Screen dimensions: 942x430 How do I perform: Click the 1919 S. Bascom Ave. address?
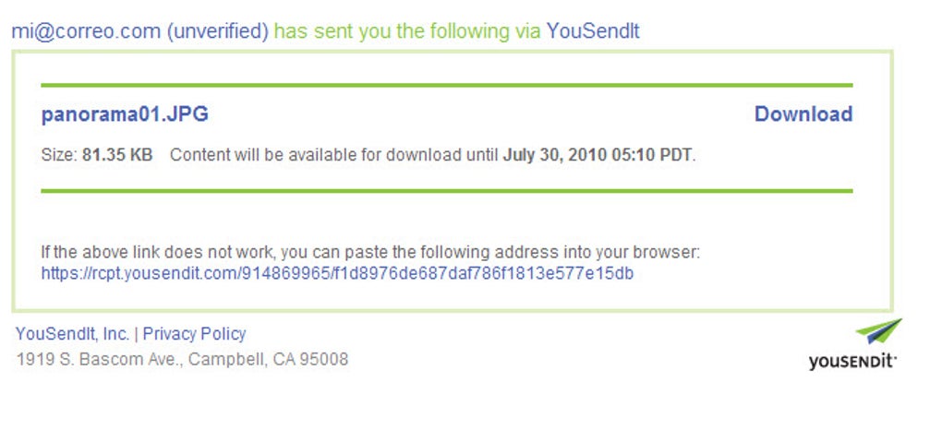[100, 360]
